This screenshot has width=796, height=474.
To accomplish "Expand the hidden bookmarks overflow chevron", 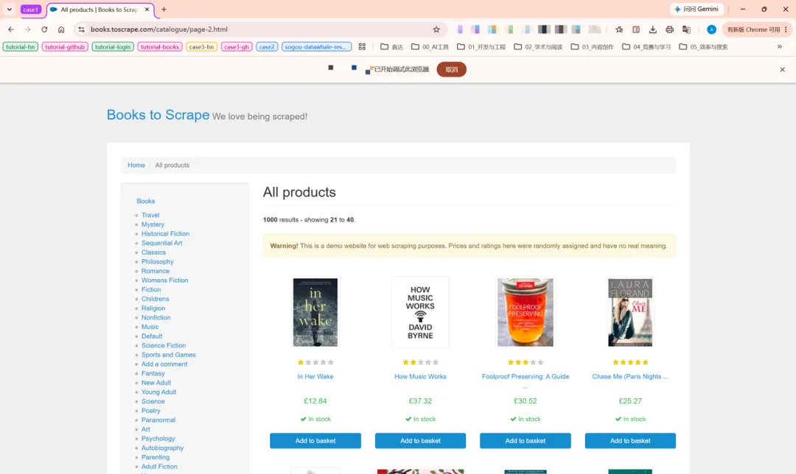I will (779, 46).
